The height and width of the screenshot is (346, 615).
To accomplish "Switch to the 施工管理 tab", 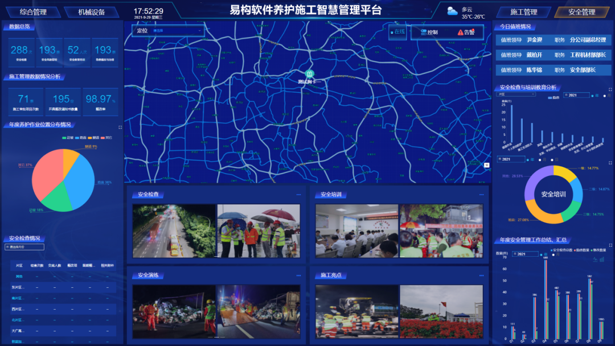I will coord(523,12).
